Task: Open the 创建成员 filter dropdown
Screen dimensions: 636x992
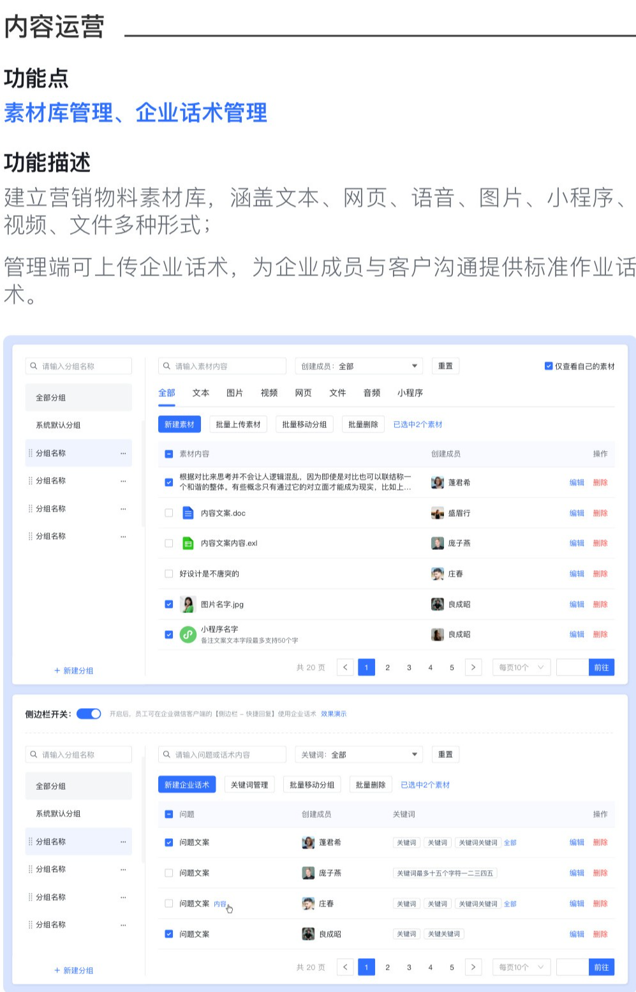Action: [x=359, y=366]
